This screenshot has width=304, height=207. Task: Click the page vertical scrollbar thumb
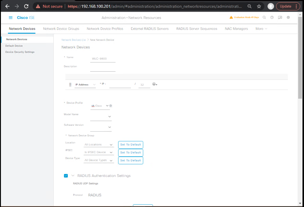(x=300, y=58)
